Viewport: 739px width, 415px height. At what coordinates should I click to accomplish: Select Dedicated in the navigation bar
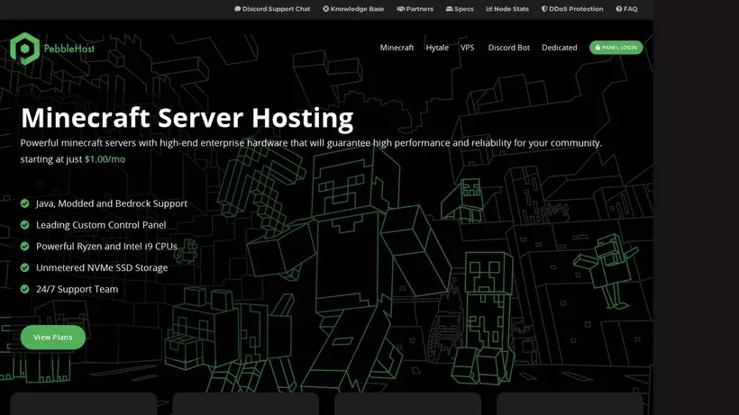tap(560, 48)
